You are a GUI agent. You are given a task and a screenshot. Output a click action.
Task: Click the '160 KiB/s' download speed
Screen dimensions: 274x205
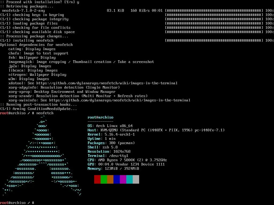[140, 11]
